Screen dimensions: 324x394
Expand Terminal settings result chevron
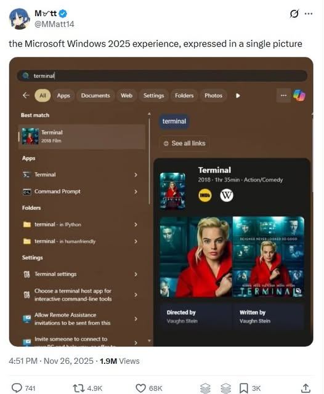[136, 275]
